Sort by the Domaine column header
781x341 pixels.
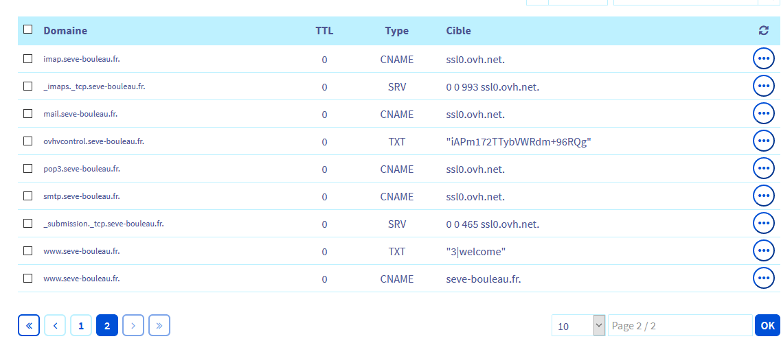pyautogui.click(x=65, y=31)
